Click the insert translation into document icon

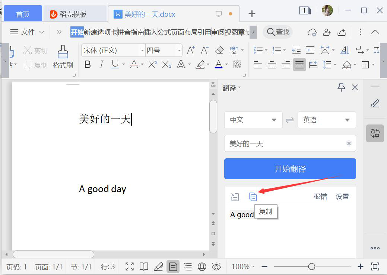235,197
